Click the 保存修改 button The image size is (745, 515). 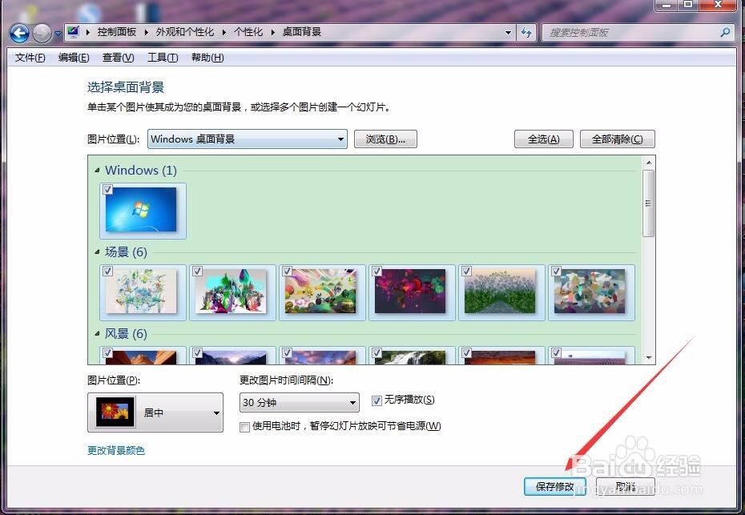pyautogui.click(x=555, y=486)
